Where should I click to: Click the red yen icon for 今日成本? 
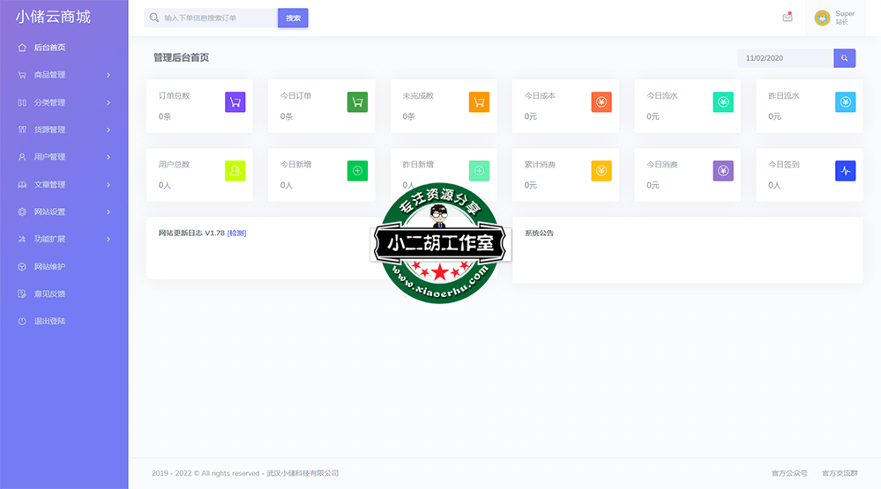[x=601, y=102]
